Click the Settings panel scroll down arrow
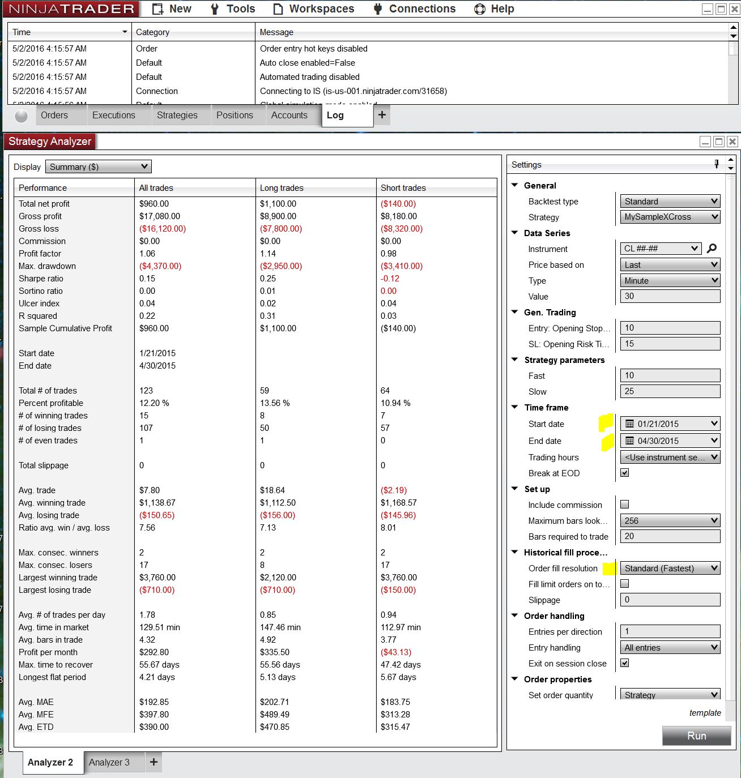 731,169
